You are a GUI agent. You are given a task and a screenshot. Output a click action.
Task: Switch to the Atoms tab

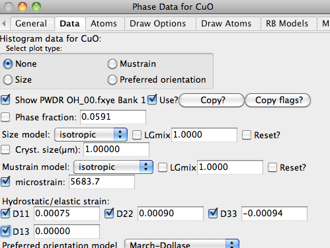pyautogui.click(x=104, y=24)
